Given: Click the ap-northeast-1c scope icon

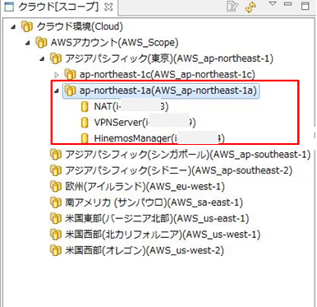Looking at the screenshot, I should click(70, 74).
